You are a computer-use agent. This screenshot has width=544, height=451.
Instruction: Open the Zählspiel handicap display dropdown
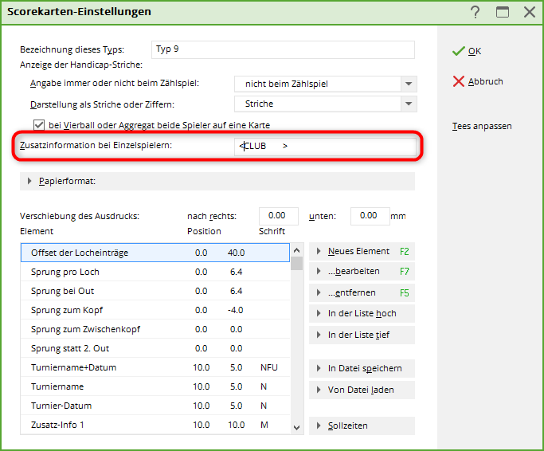click(409, 84)
